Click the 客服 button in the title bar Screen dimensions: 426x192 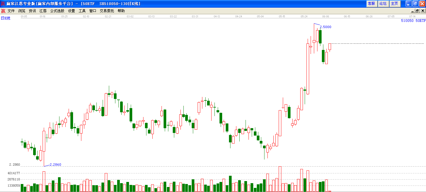(371, 4)
